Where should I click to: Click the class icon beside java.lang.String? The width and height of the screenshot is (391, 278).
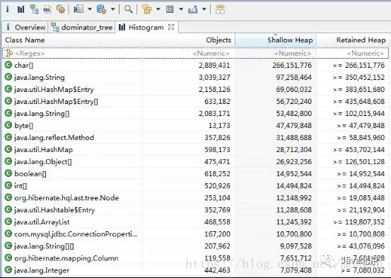(8, 77)
